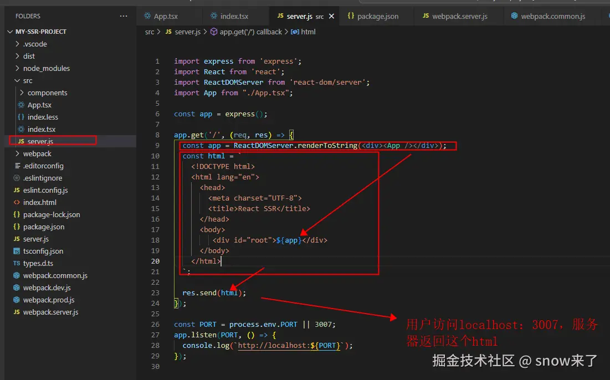Image resolution: width=610 pixels, height=380 pixels.
Task: Expand the node_modules folder
Action: click(x=17, y=68)
